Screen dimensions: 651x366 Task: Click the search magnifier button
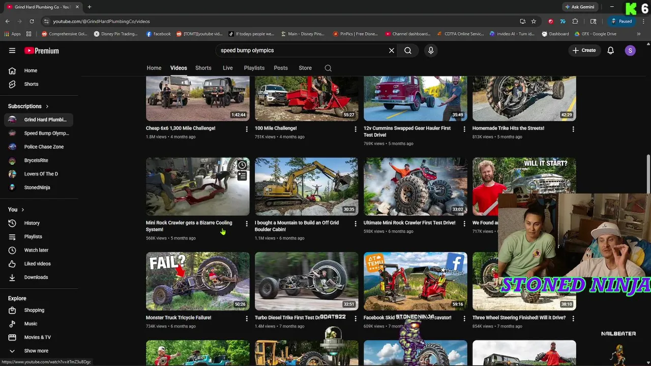408,50
